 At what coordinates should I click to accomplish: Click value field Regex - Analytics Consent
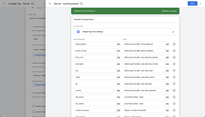tap(144, 110)
